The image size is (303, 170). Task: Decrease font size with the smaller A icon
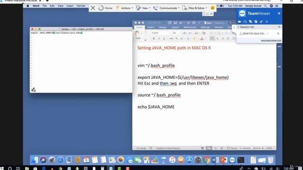(x=190, y=33)
